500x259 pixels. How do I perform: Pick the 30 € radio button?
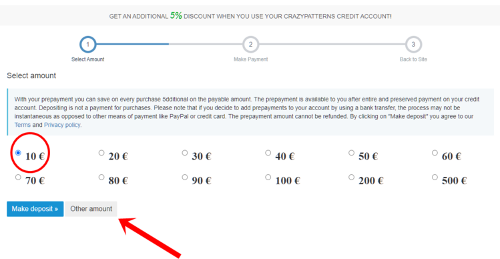[185, 153]
